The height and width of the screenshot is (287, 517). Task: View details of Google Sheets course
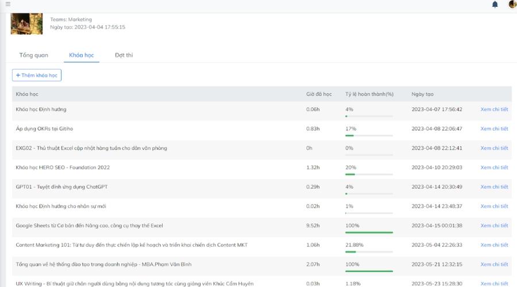click(494, 226)
